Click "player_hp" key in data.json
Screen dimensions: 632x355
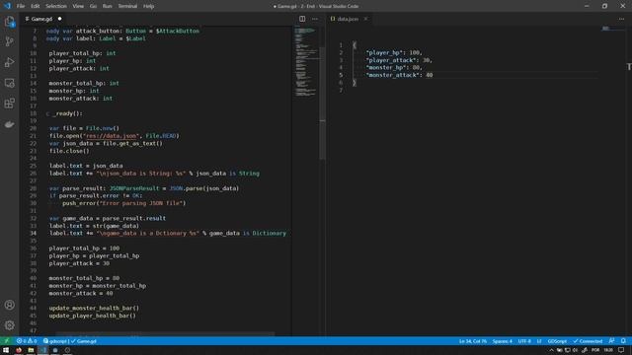(x=384, y=52)
